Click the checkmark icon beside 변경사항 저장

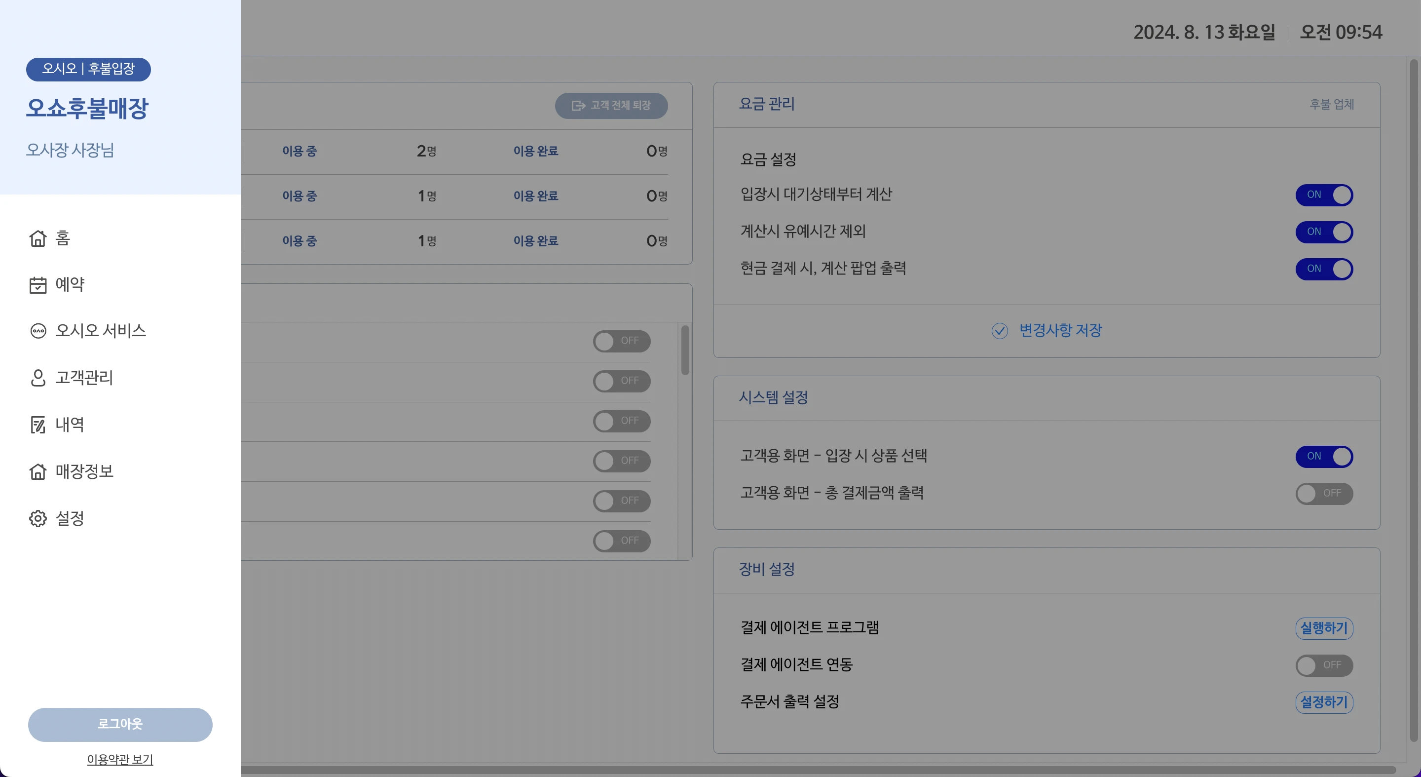click(x=999, y=331)
